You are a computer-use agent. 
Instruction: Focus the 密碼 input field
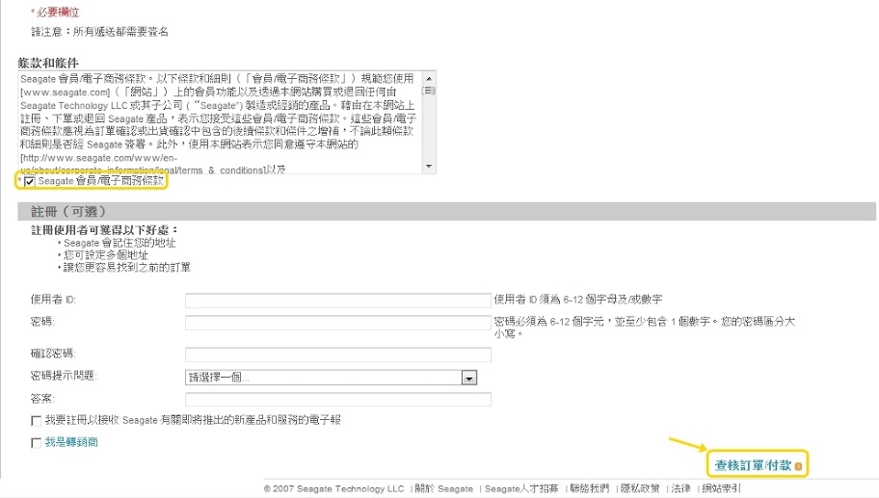tap(338, 323)
